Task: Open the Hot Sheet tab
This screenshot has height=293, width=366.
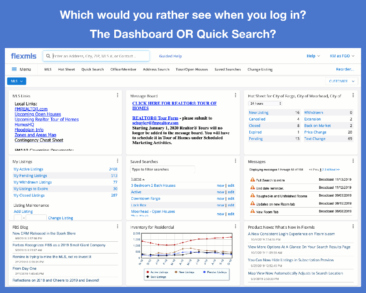Action: click(x=67, y=70)
